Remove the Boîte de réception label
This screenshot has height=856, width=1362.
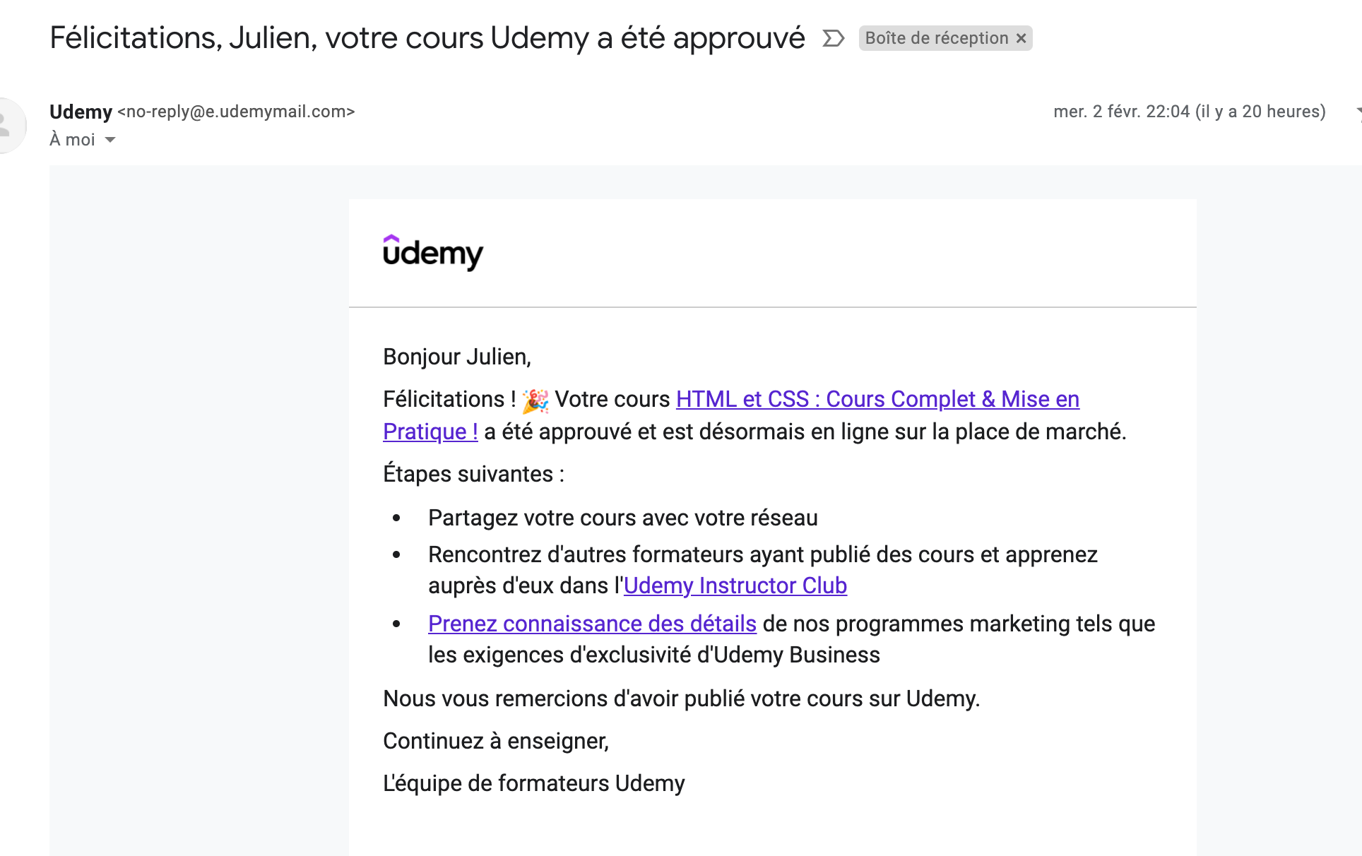point(1021,38)
